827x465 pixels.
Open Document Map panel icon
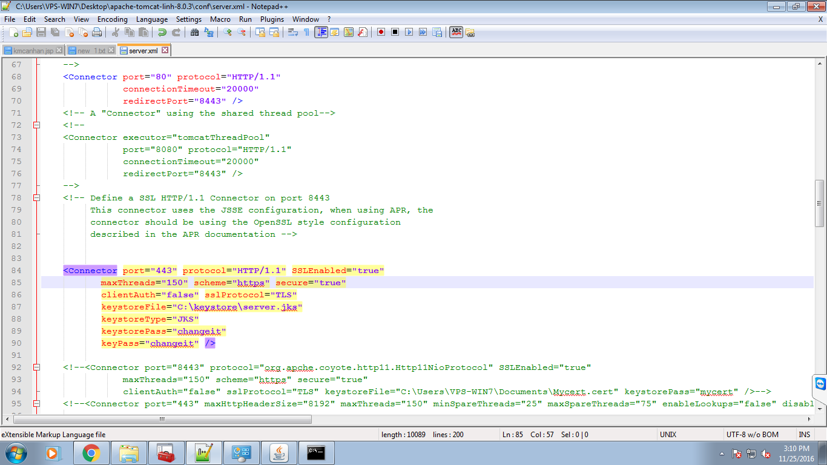click(349, 32)
